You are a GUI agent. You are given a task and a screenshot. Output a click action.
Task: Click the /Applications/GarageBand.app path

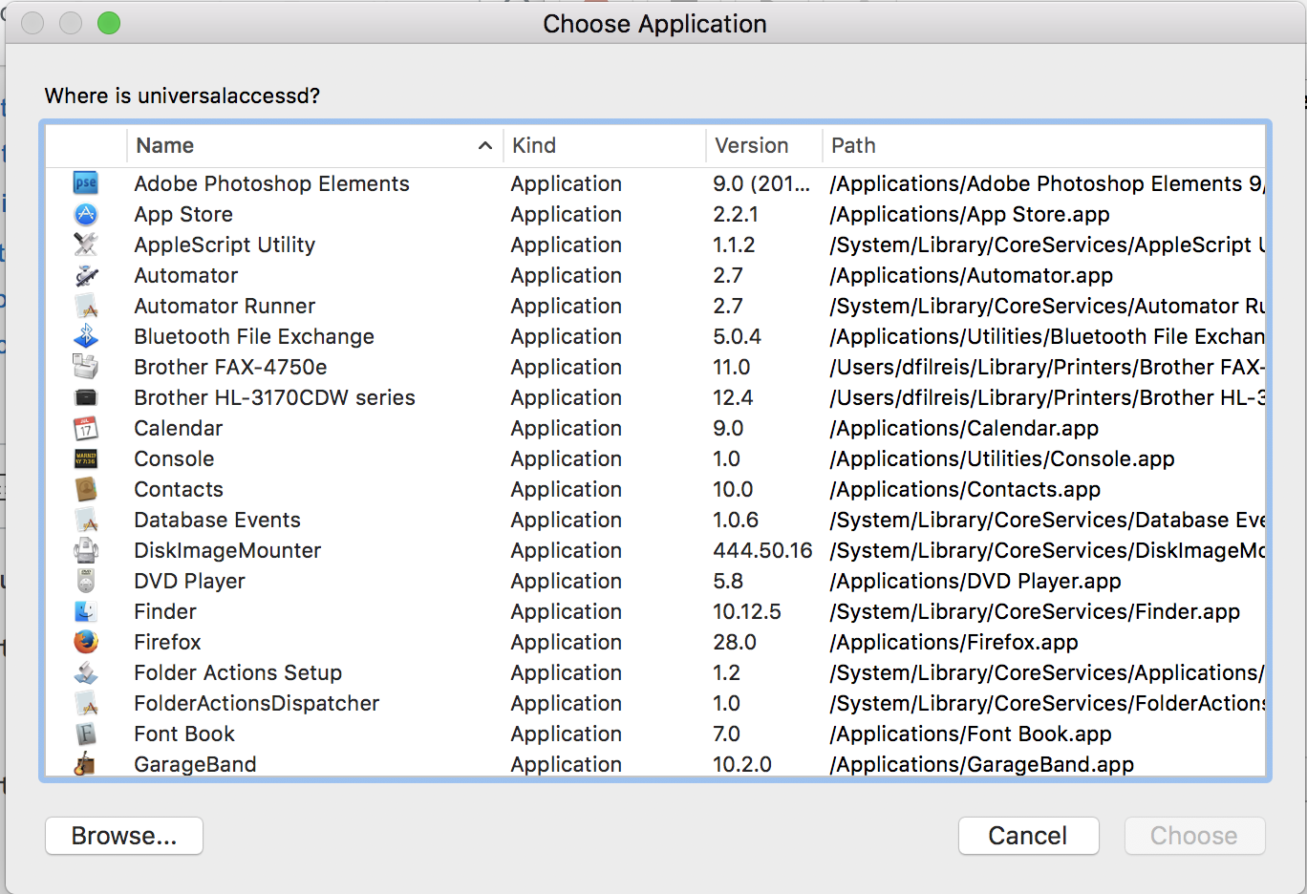[982, 764]
